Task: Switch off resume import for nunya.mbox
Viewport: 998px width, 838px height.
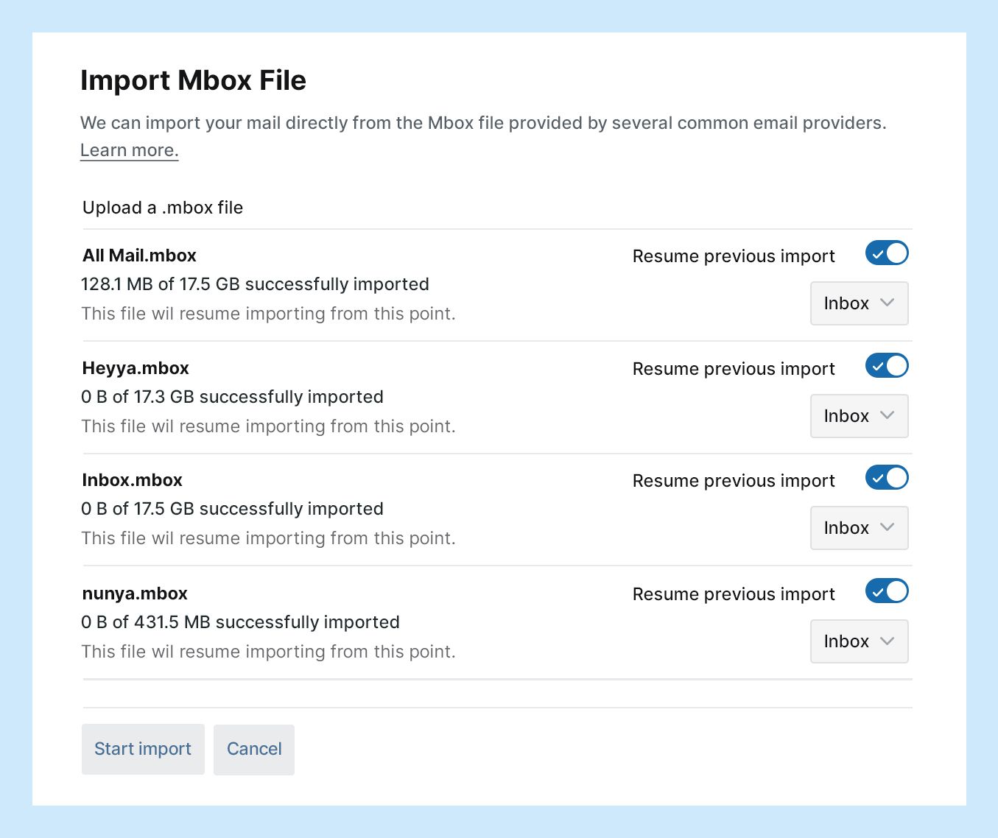Action: pyautogui.click(x=886, y=591)
